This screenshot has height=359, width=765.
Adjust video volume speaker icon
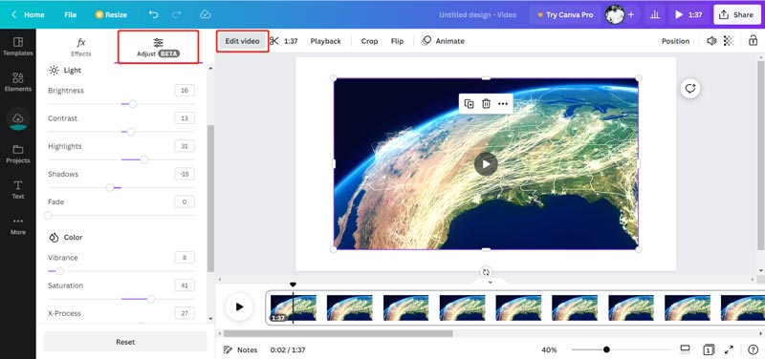[x=711, y=41]
